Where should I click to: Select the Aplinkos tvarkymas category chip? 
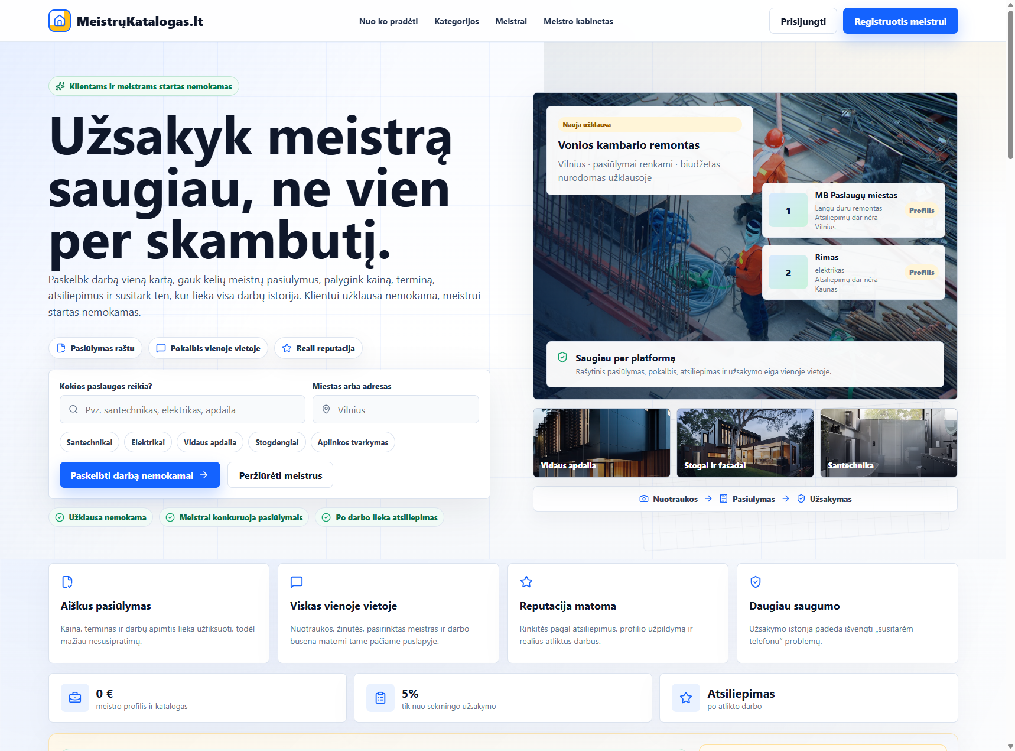coord(353,442)
